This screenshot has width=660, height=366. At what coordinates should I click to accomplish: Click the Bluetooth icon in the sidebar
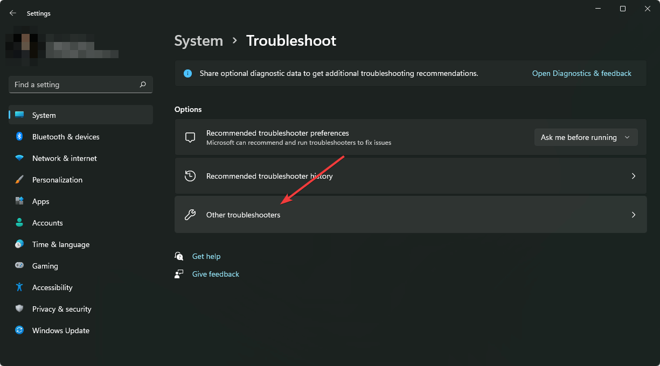pyautogui.click(x=19, y=137)
